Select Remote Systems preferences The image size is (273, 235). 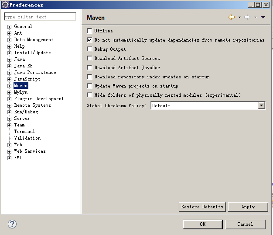point(32,105)
